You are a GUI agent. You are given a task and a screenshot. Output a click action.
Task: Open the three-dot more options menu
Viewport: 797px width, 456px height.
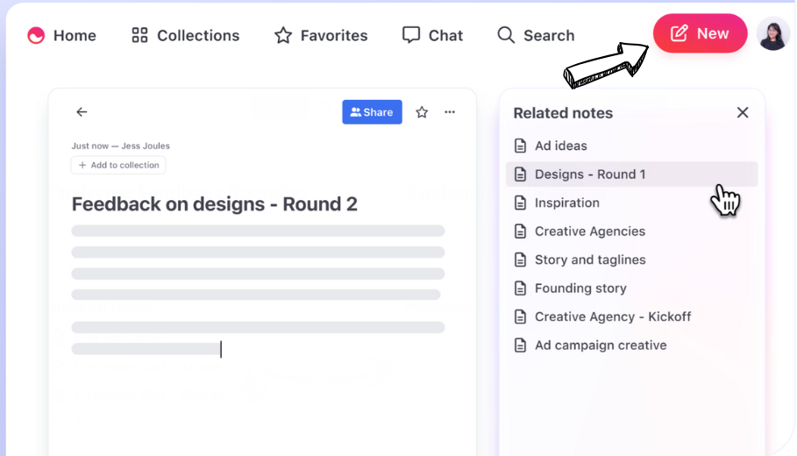coord(450,112)
